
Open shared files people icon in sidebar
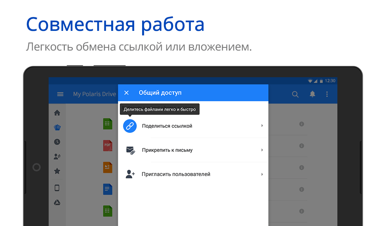pyautogui.click(x=57, y=156)
